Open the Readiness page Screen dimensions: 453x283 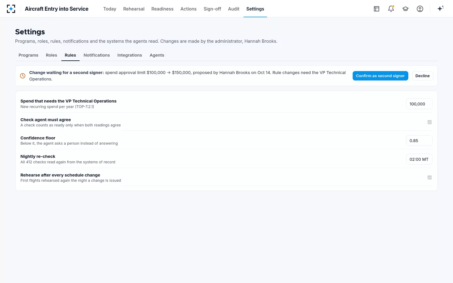[162, 9]
